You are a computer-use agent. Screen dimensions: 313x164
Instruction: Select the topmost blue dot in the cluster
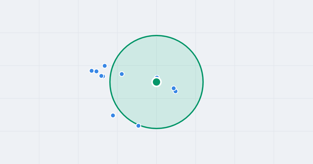(x=105, y=66)
